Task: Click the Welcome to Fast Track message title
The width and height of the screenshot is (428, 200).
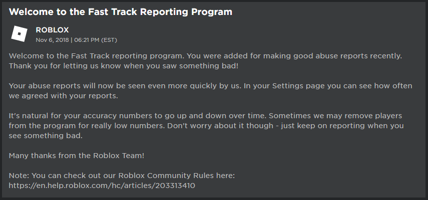Action: click(x=120, y=12)
